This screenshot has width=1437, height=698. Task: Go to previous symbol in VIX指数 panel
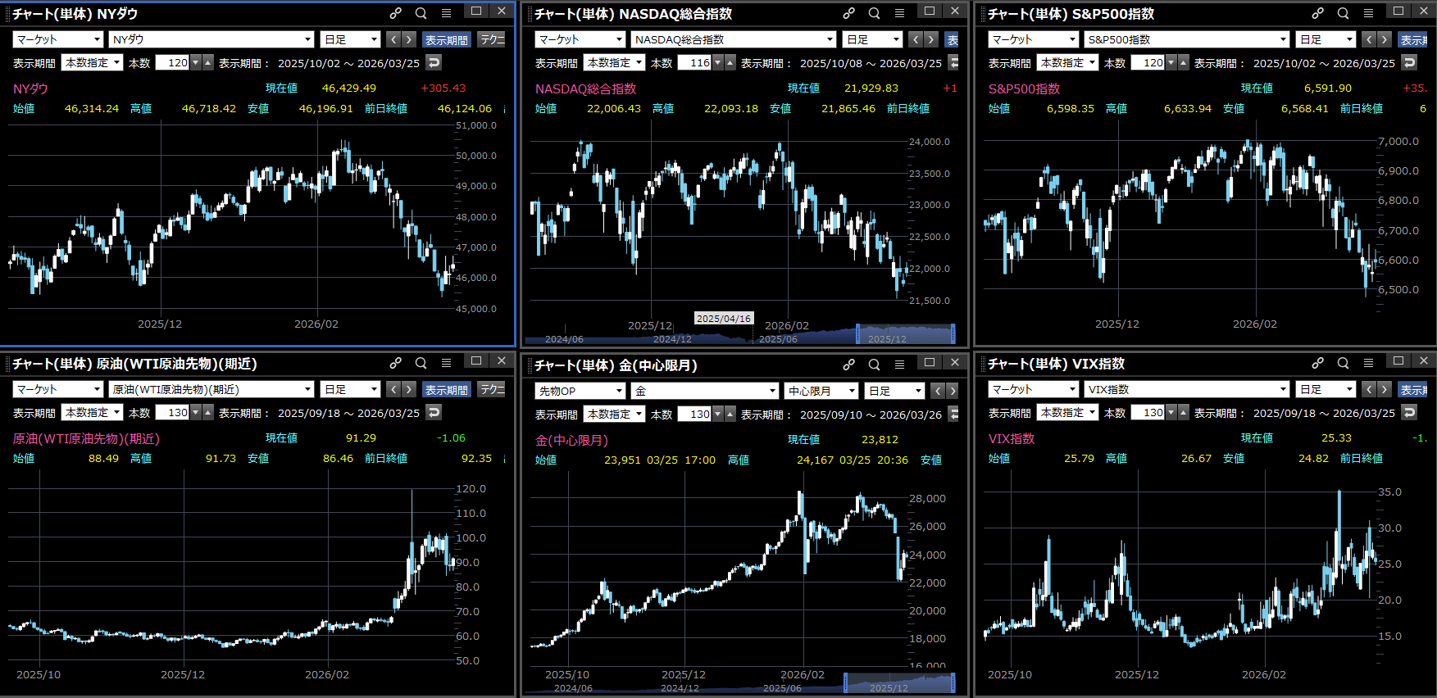click(1368, 389)
